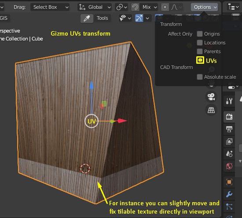Click the Affect Only label
This screenshot has width=242, height=218.
point(180,34)
